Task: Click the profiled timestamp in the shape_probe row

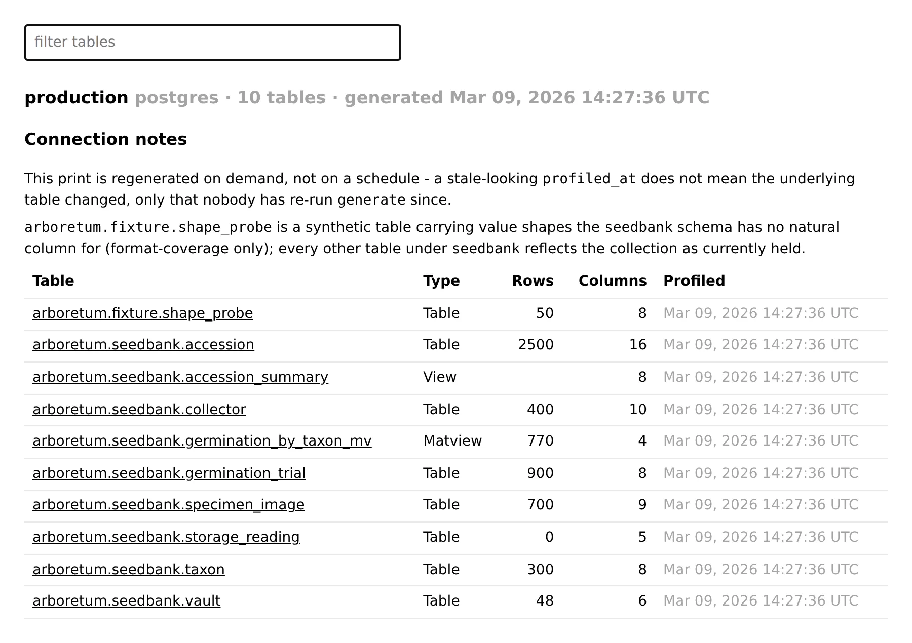Action: (x=761, y=313)
